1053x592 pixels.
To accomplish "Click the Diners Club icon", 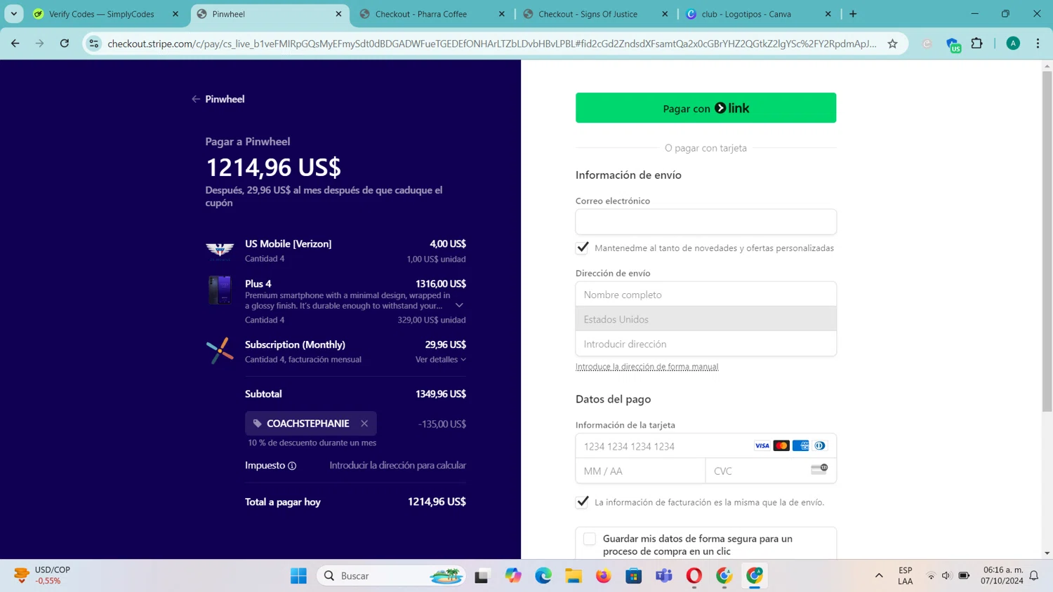I will click(x=819, y=445).
